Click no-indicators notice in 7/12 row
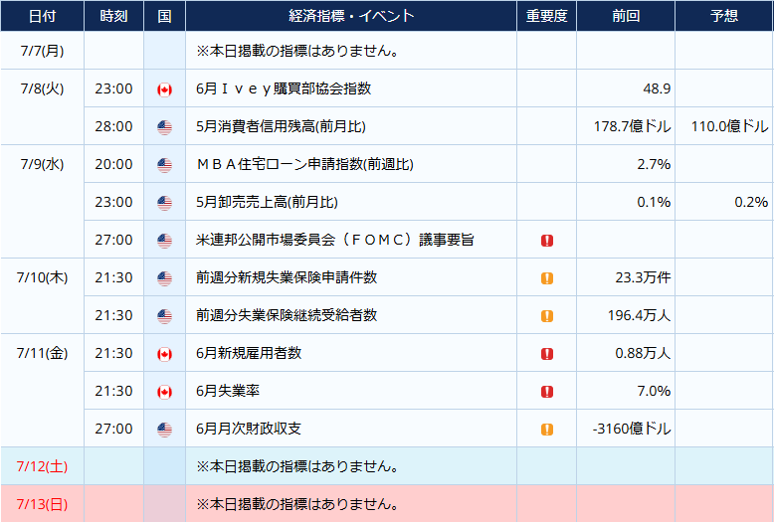 (297, 466)
